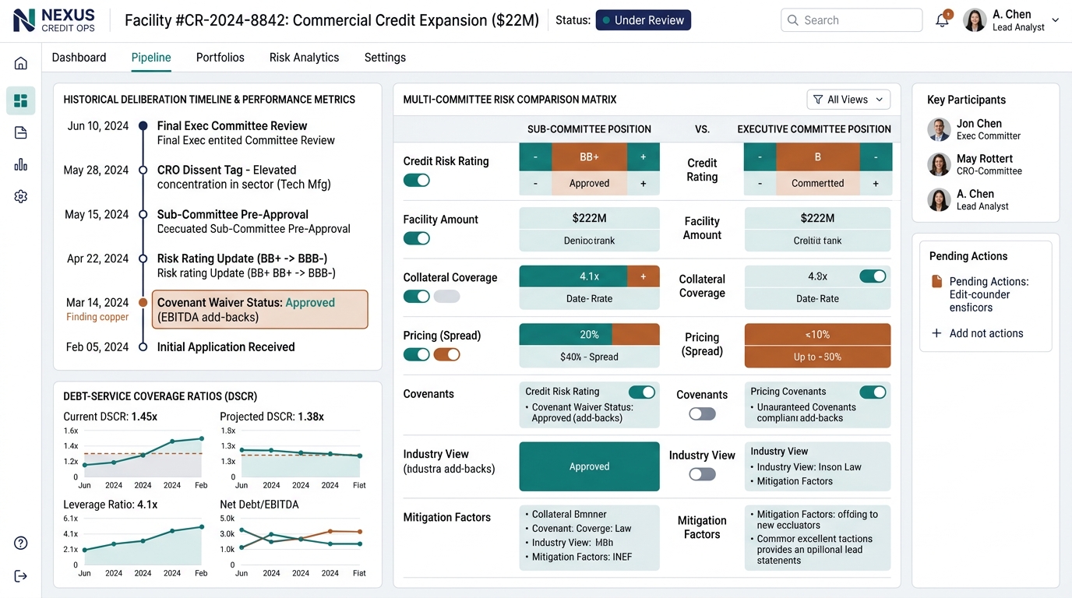The image size is (1072, 598).
Task: Click the minus before executive B rating
Action: point(760,157)
